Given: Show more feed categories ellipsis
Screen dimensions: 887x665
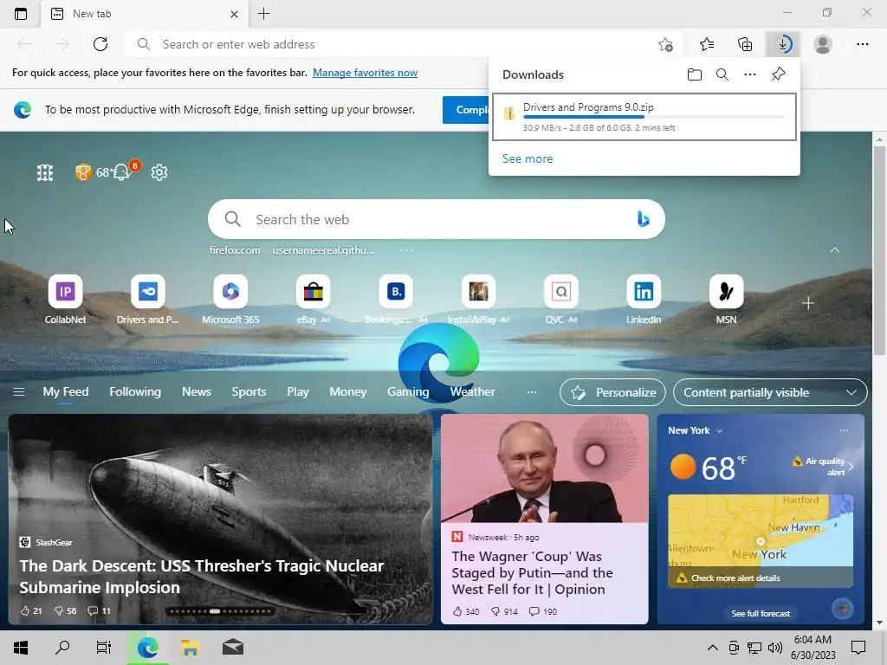Looking at the screenshot, I should point(531,392).
